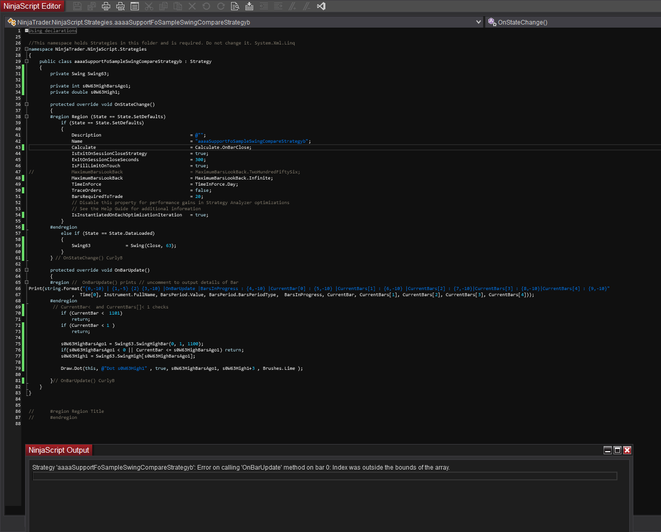
Task: Expand the collapsed Using declarations region
Action: pyautogui.click(x=27, y=31)
